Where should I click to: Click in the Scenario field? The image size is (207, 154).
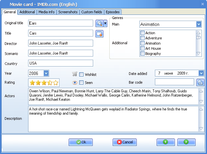(x=60, y=53)
